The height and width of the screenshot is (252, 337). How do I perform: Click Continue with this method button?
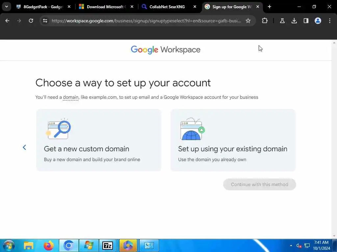click(x=259, y=184)
